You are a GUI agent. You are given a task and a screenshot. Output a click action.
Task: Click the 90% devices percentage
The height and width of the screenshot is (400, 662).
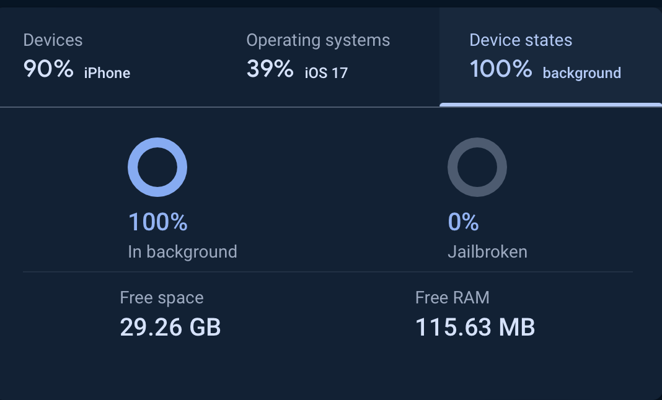(x=48, y=69)
